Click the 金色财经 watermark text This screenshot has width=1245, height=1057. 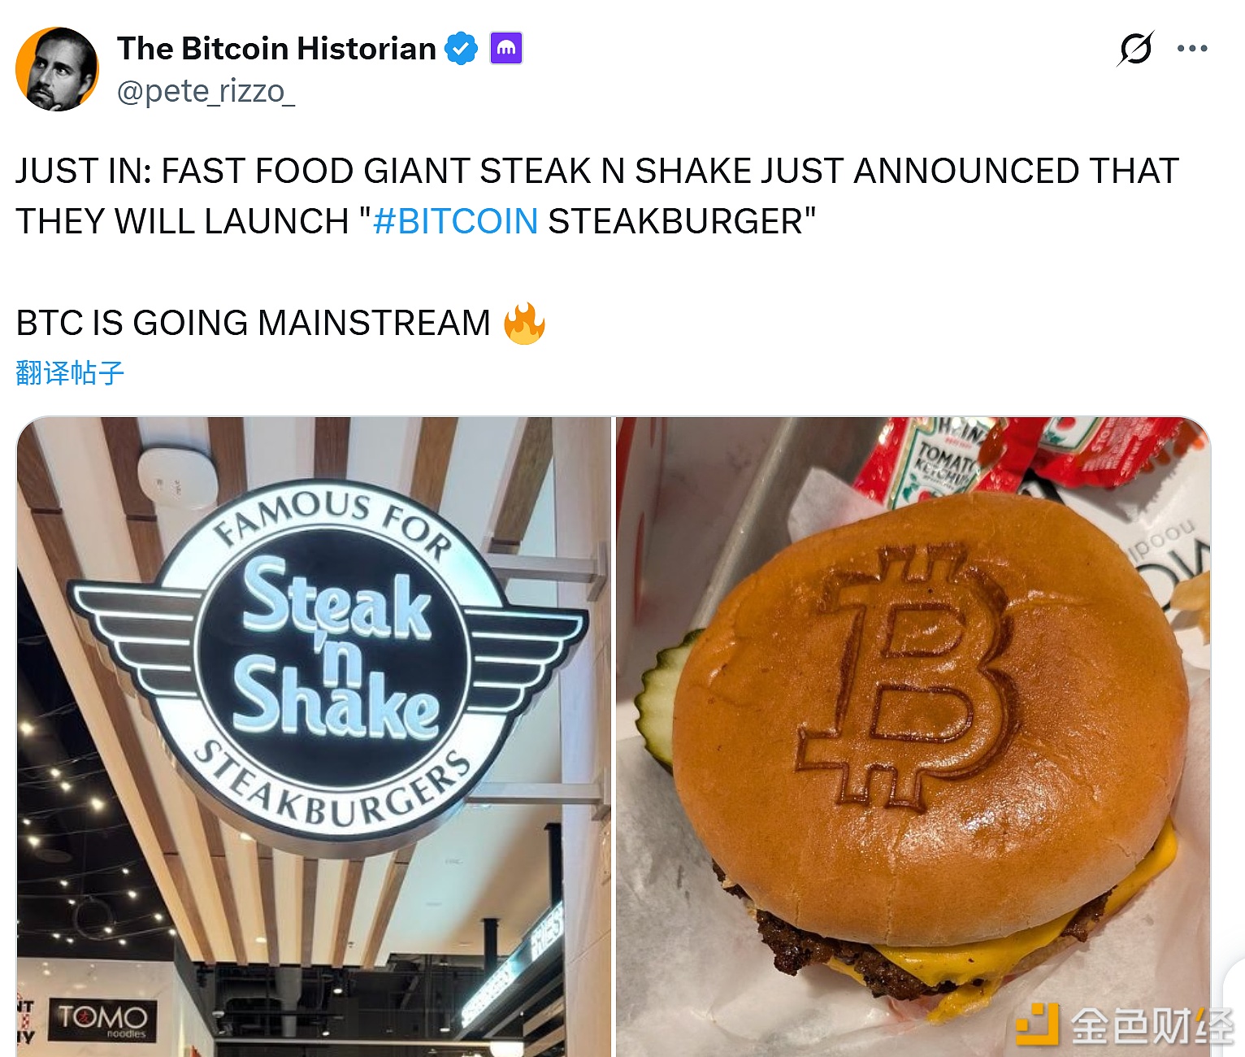(1152, 1025)
